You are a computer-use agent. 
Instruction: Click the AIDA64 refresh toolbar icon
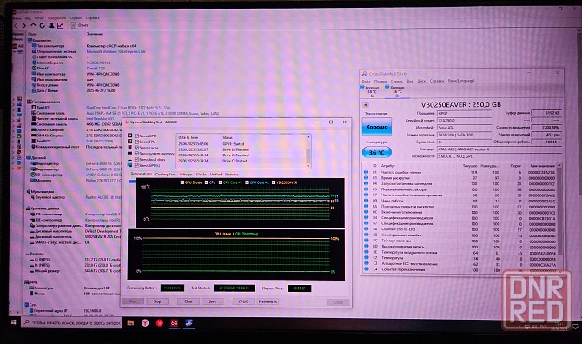(42, 25)
